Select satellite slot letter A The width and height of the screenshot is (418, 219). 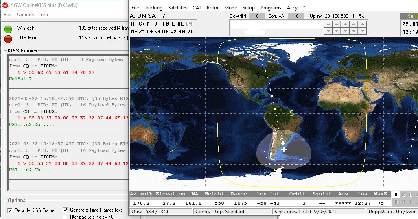tap(396, 195)
